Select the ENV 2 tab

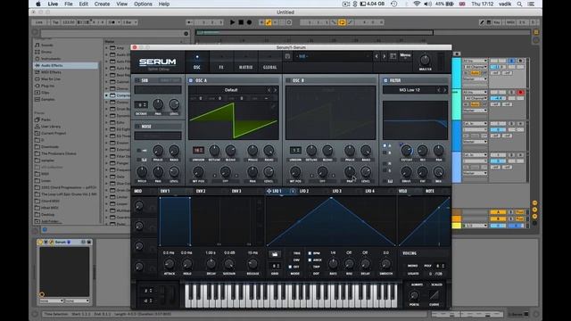[x=201, y=191]
